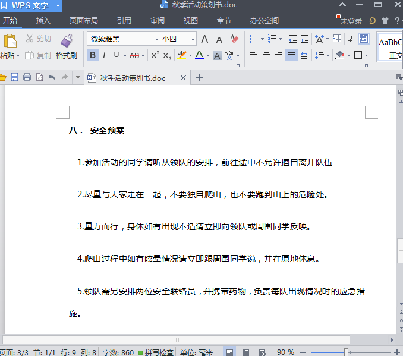Expand line spacing dropdown arrow

[328, 55]
